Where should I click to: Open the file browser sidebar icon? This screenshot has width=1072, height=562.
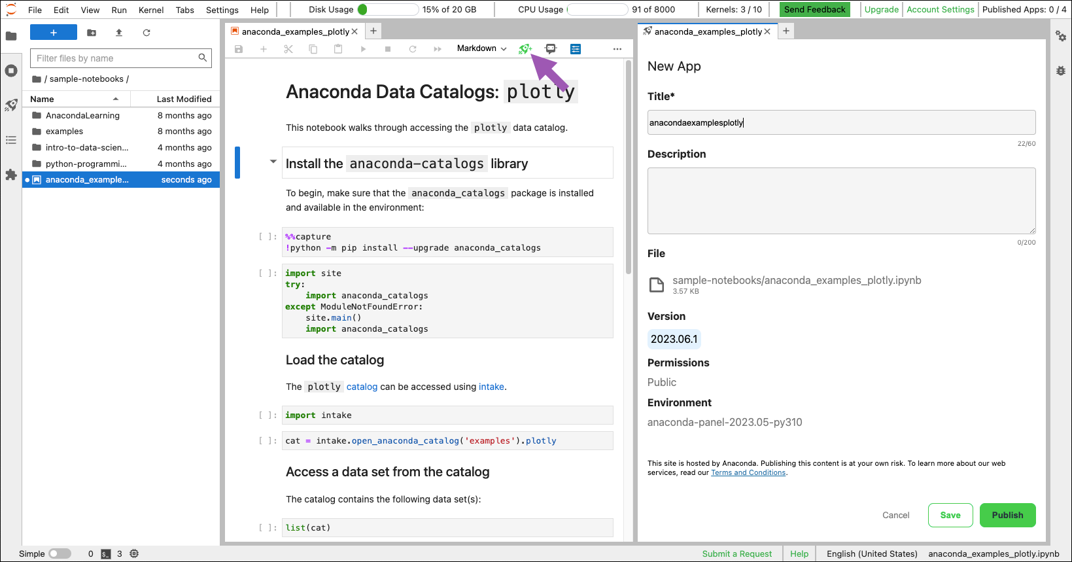click(x=11, y=36)
